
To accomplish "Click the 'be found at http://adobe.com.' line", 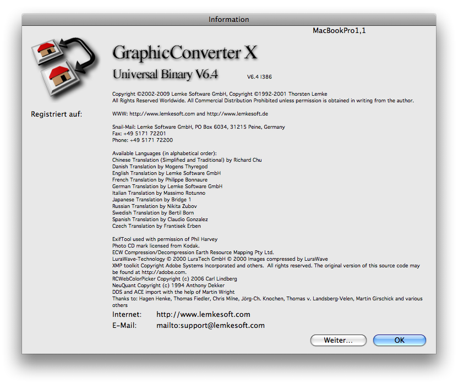I will [x=149, y=272].
